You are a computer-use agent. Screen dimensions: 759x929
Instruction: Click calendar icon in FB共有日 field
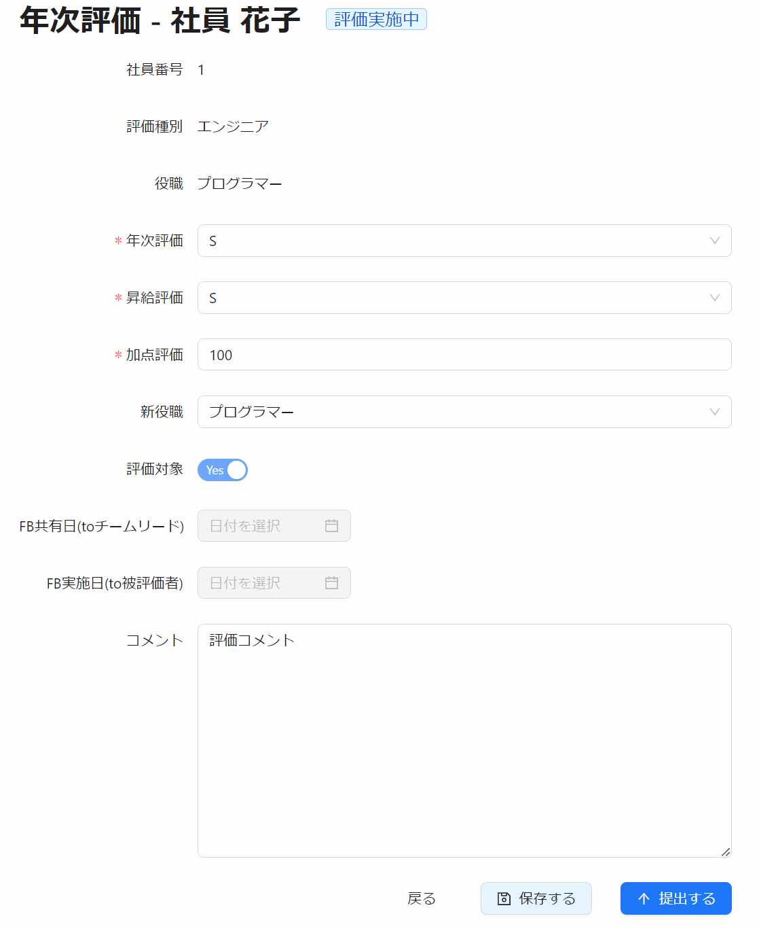(331, 526)
